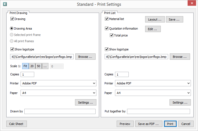Set scale to 1:20
The width and height of the screenshot is (198, 131).
32,66
